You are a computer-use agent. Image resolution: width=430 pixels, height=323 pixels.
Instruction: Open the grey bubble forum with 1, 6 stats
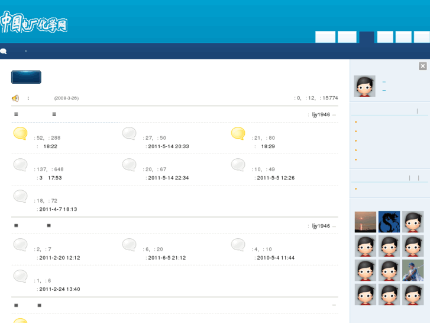20,276
